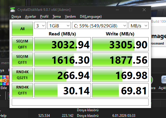Screen dimensions: 166x118
Task: Click the RND4K Q1T1 read value 30.14
Action: pos(63,90)
